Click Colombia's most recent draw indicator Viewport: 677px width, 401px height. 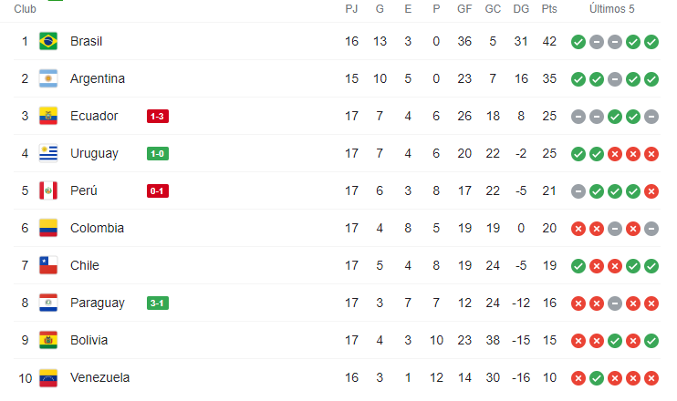pos(651,228)
